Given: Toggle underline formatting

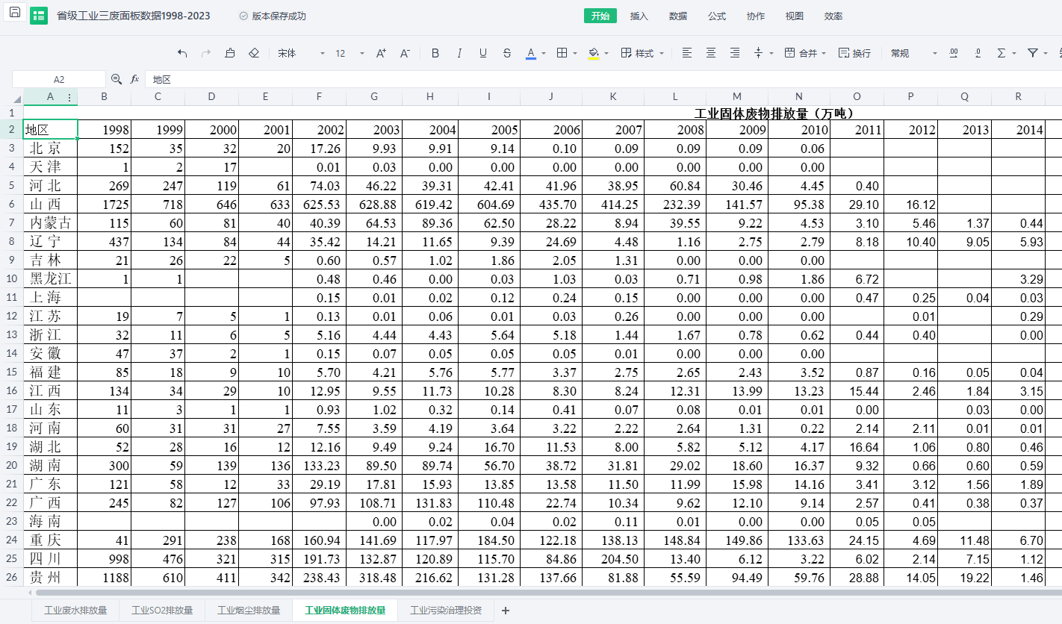Looking at the screenshot, I should click(x=483, y=53).
